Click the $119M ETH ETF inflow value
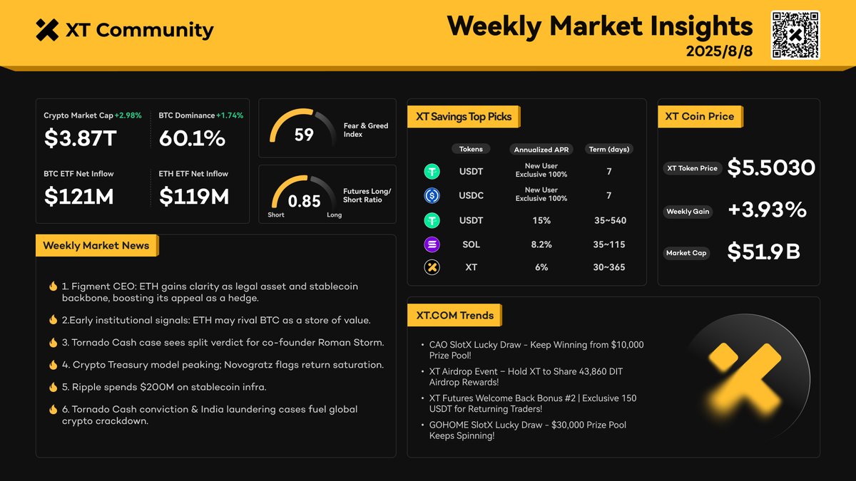The width and height of the screenshot is (856, 481). tap(194, 197)
